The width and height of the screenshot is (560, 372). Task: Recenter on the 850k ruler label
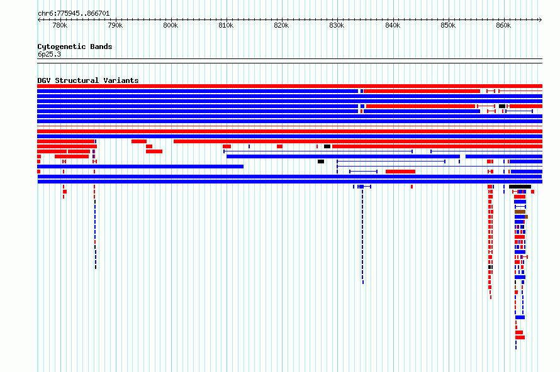pyautogui.click(x=448, y=26)
